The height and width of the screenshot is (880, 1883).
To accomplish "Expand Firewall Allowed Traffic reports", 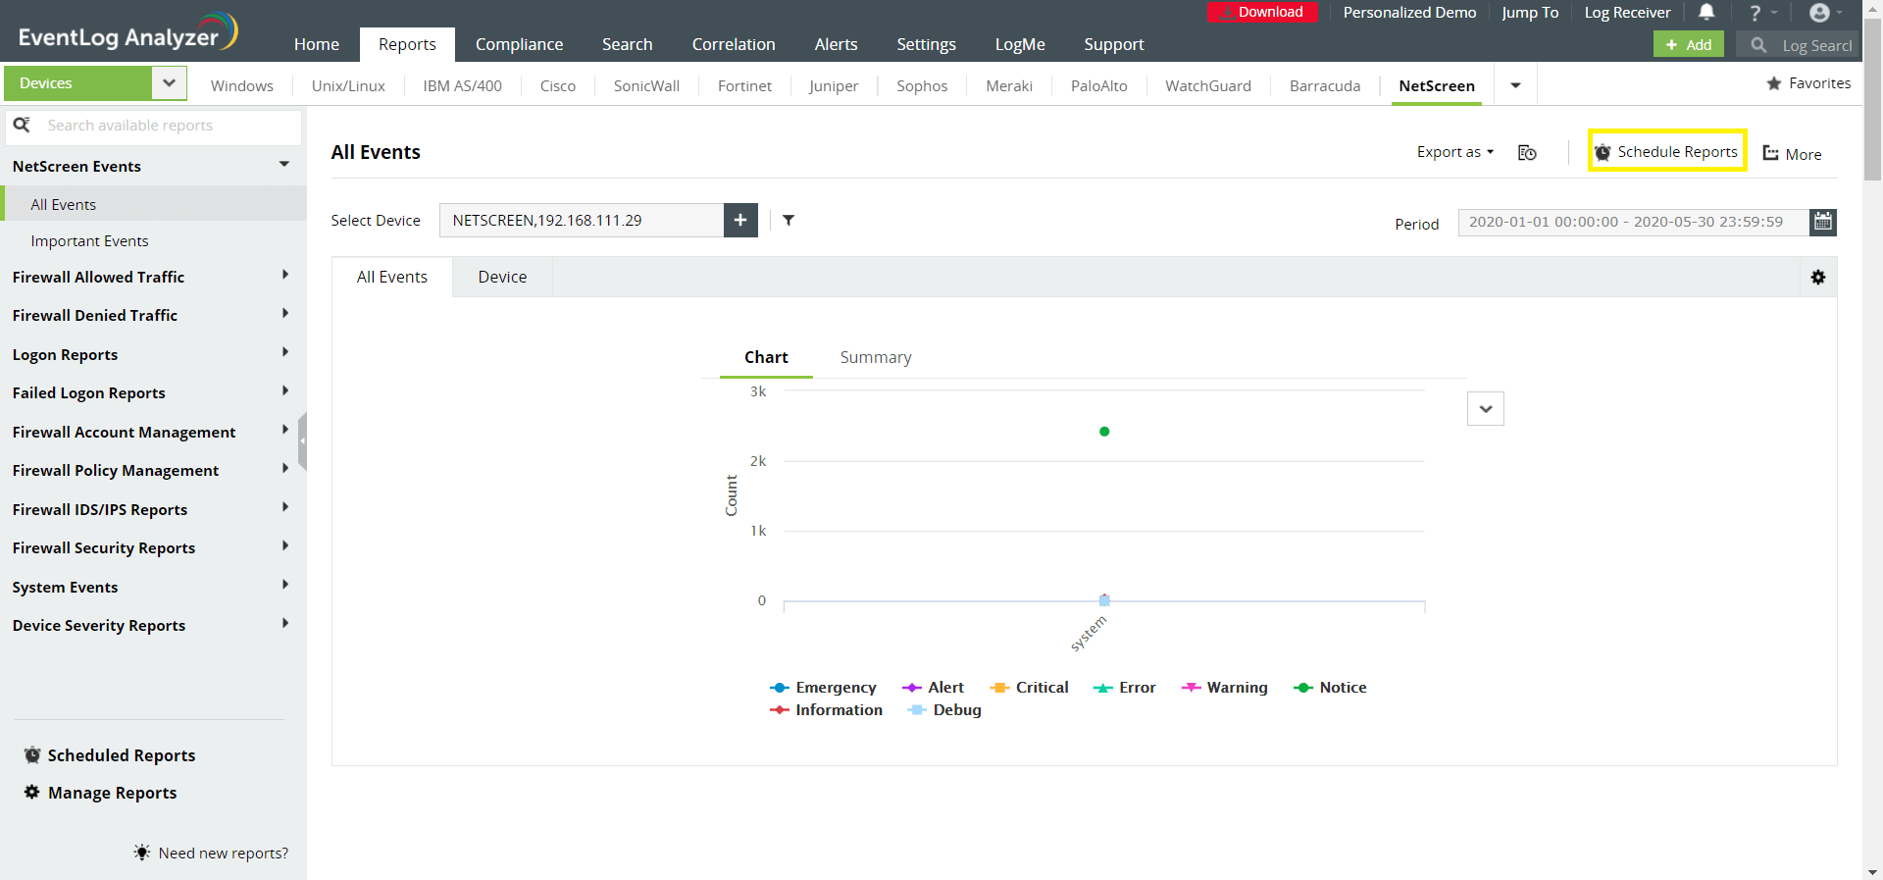I will [285, 276].
